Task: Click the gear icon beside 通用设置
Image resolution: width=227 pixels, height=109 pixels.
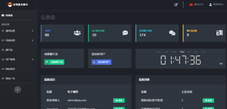Action: (x=3, y=31)
